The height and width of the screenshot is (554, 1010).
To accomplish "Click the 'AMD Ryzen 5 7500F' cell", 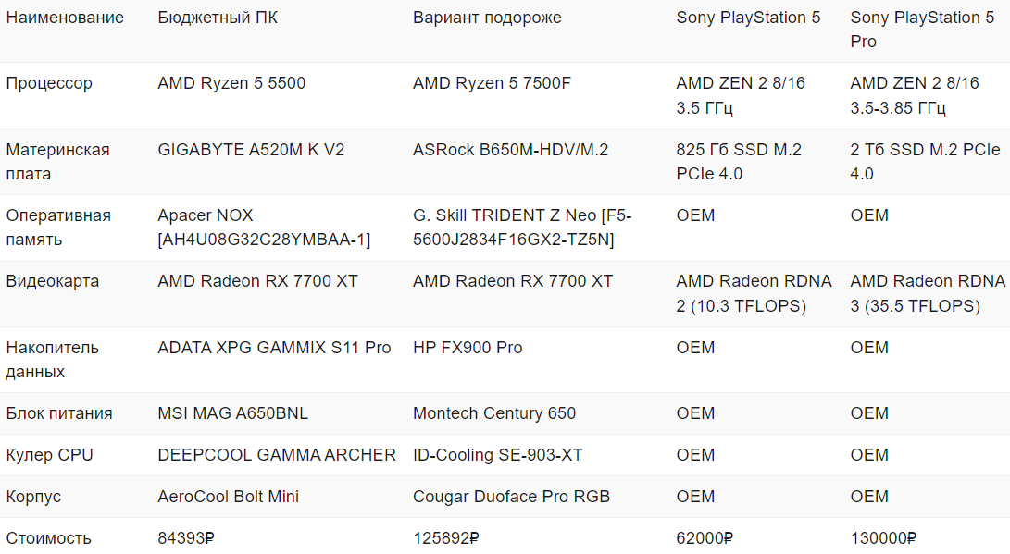I will click(x=492, y=84).
